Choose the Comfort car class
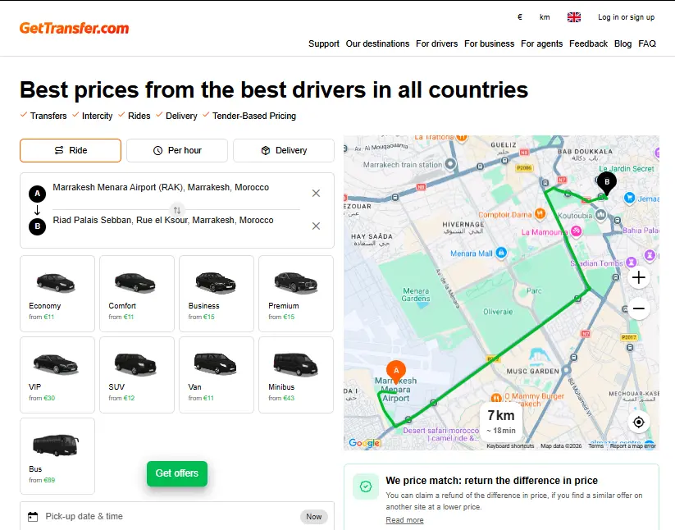The height and width of the screenshot is (530, 675). pos(137,294)
